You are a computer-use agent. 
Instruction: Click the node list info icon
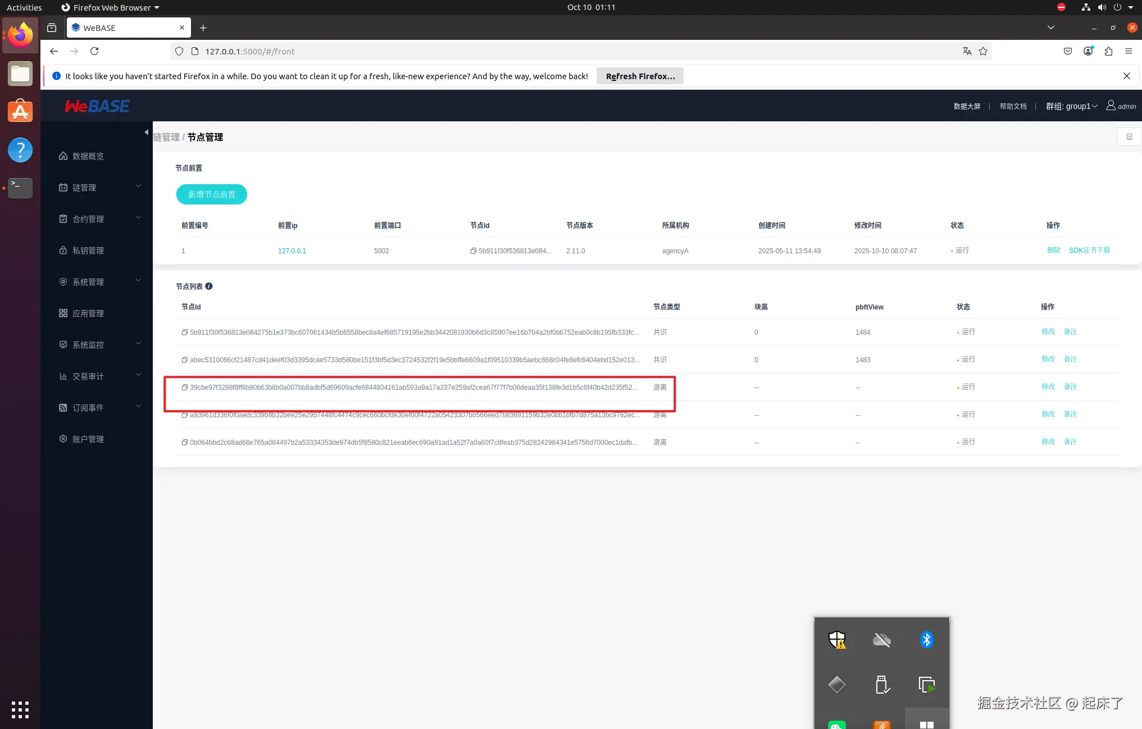[x=209, y=286]
